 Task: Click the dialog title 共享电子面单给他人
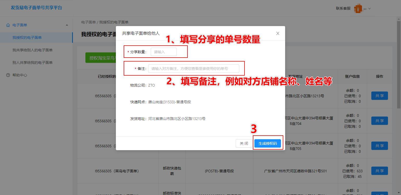tap(141, 33)
